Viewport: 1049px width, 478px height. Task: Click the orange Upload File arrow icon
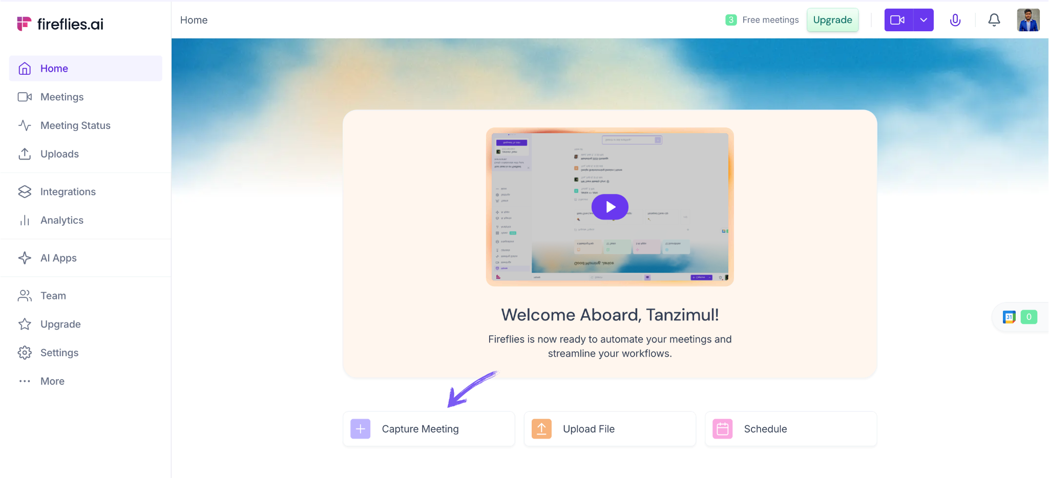tap(541, 429)
